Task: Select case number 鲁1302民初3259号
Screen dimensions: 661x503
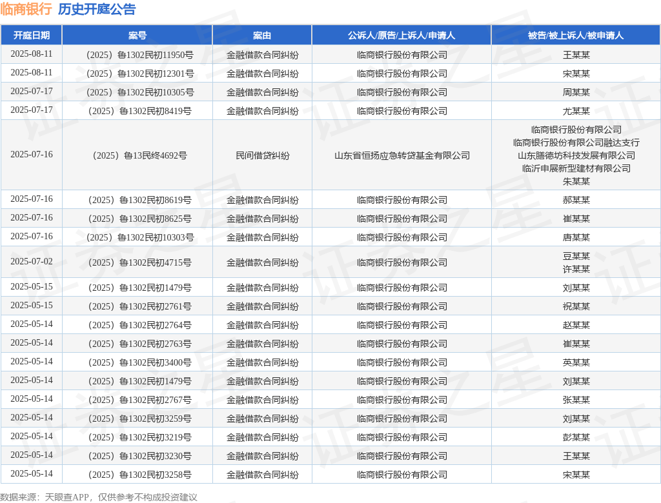Action: (x=140, y=419)
